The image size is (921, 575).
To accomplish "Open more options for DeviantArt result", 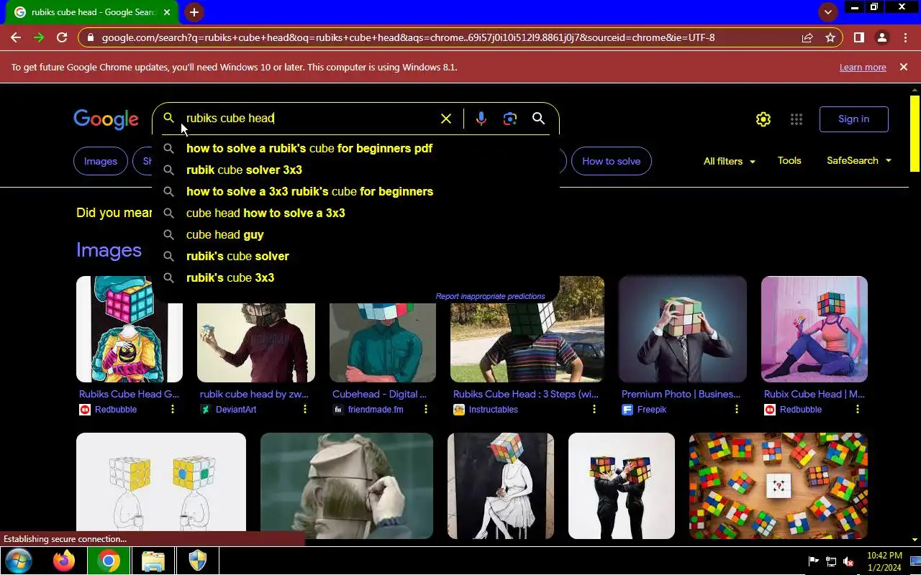I will pyautogui.click(x=305, y=410).
